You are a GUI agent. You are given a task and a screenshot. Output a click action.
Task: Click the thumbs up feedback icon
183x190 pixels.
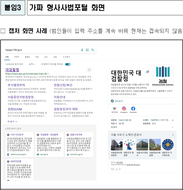[116, 169]
